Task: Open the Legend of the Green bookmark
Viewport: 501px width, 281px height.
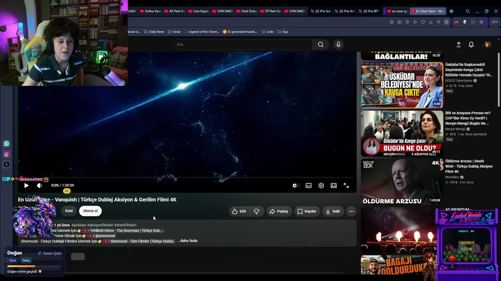Action: point(202,32)
